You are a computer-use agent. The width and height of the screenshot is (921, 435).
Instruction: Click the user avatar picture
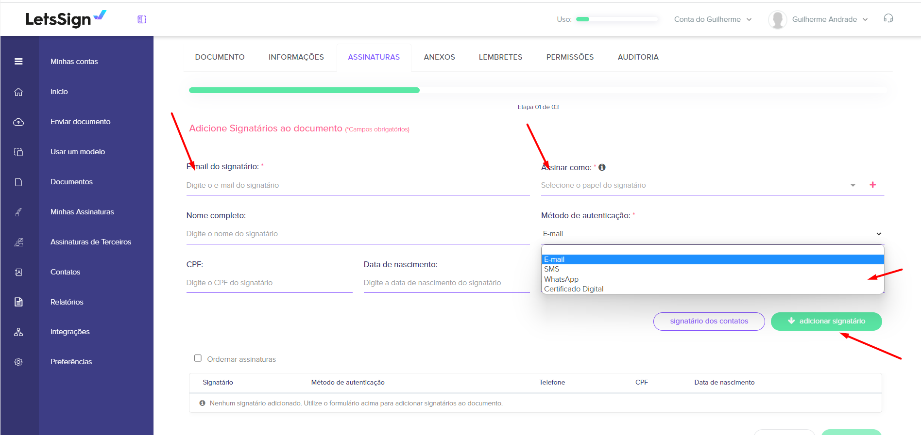point(777,19)
